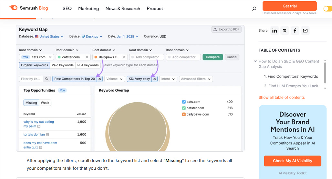
Task: Click Check My AI Visibility button
Action: pos(292,161)
